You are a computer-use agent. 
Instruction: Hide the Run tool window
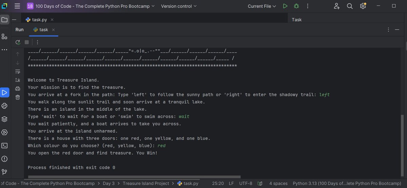click(x=397, y=30)
